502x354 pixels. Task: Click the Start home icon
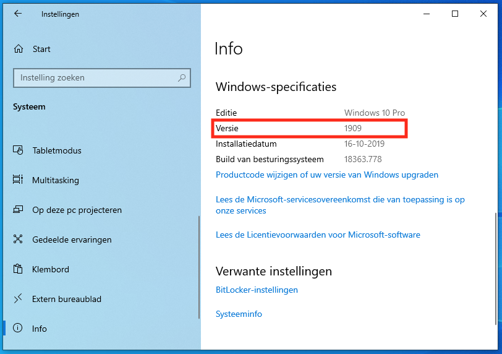19,49
